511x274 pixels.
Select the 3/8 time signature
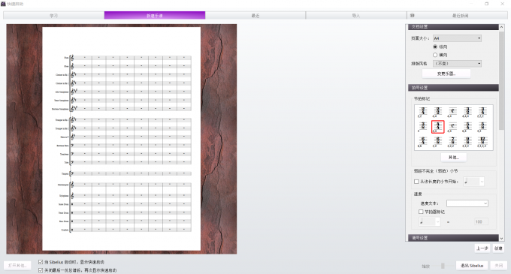click(x=422, y=127)
